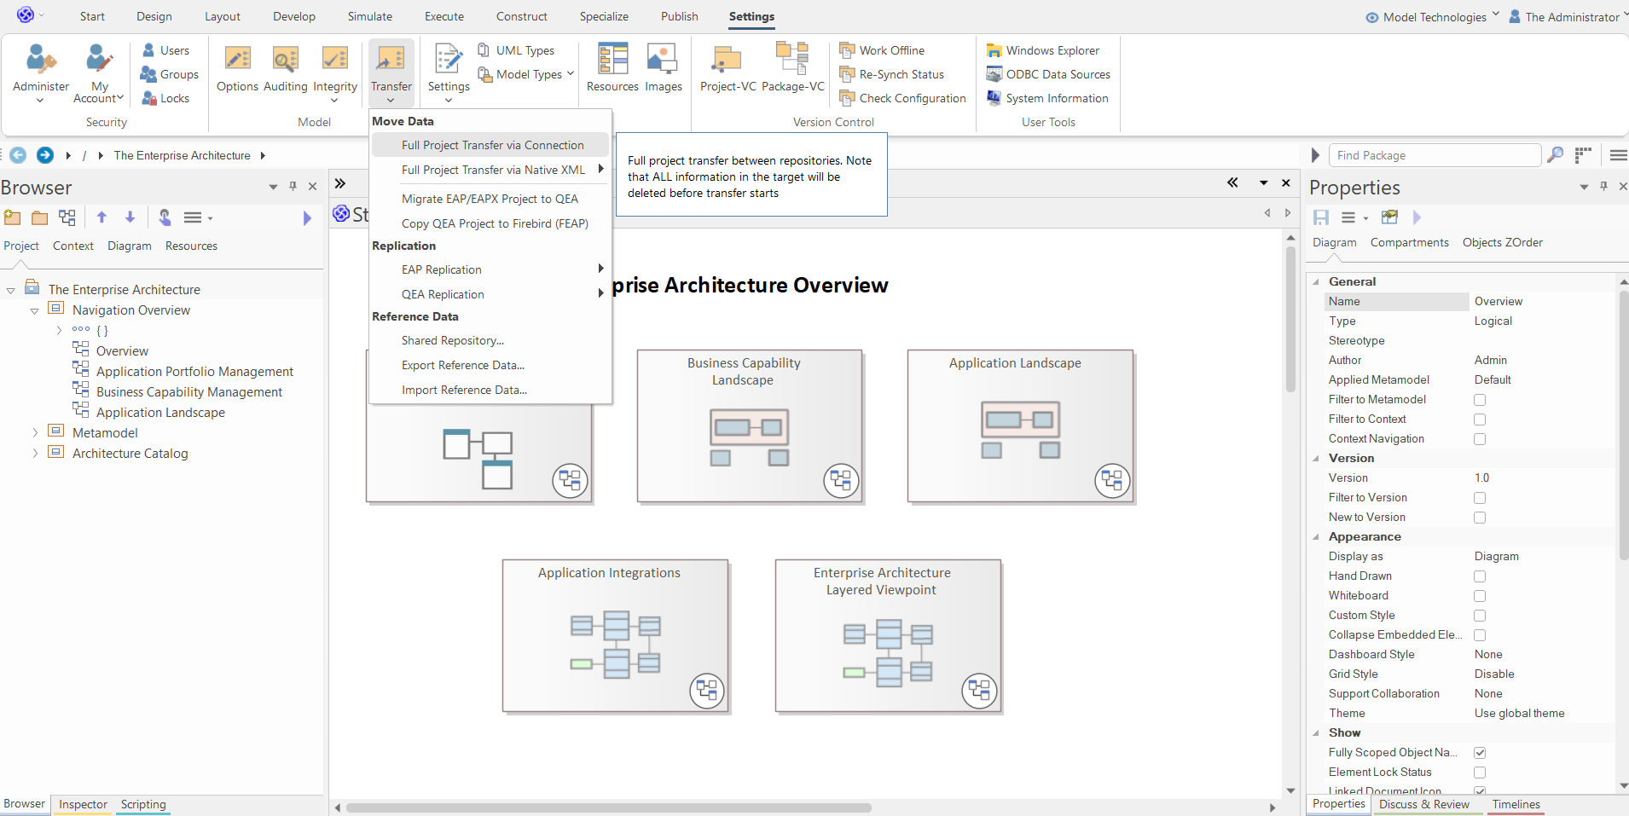
Task: Open Windows Explorer from User Tools
Action: point(1052,50)
